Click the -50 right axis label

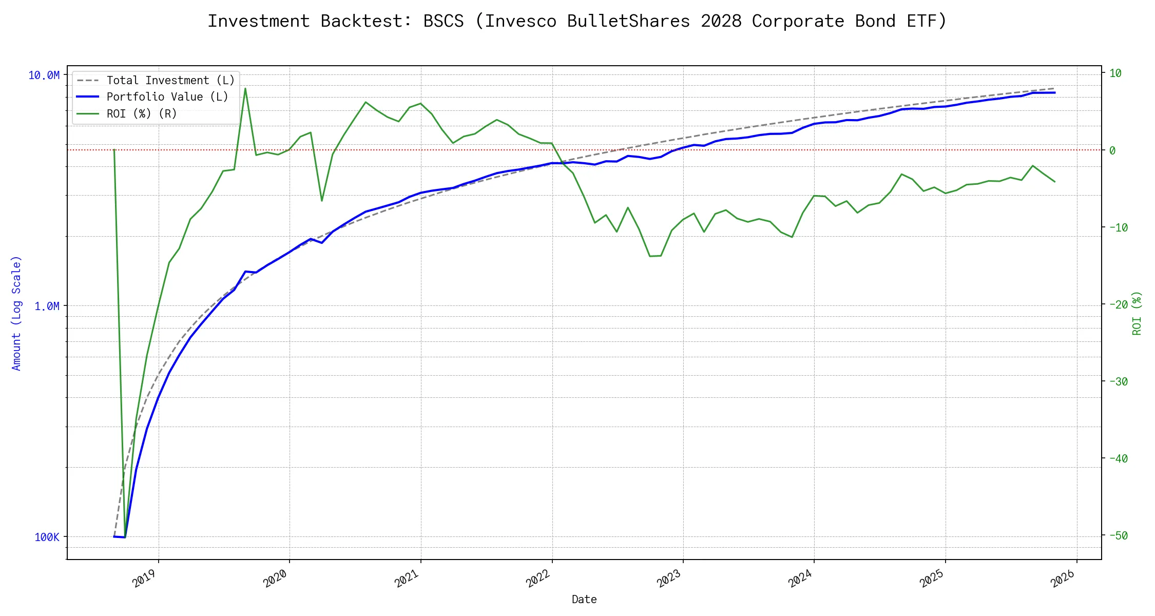[x=1119, y=536]
